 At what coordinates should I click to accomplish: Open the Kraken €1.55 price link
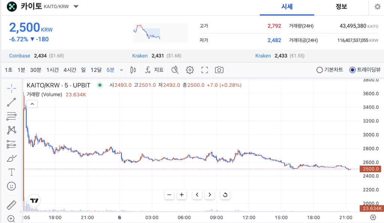click(280, 56)
